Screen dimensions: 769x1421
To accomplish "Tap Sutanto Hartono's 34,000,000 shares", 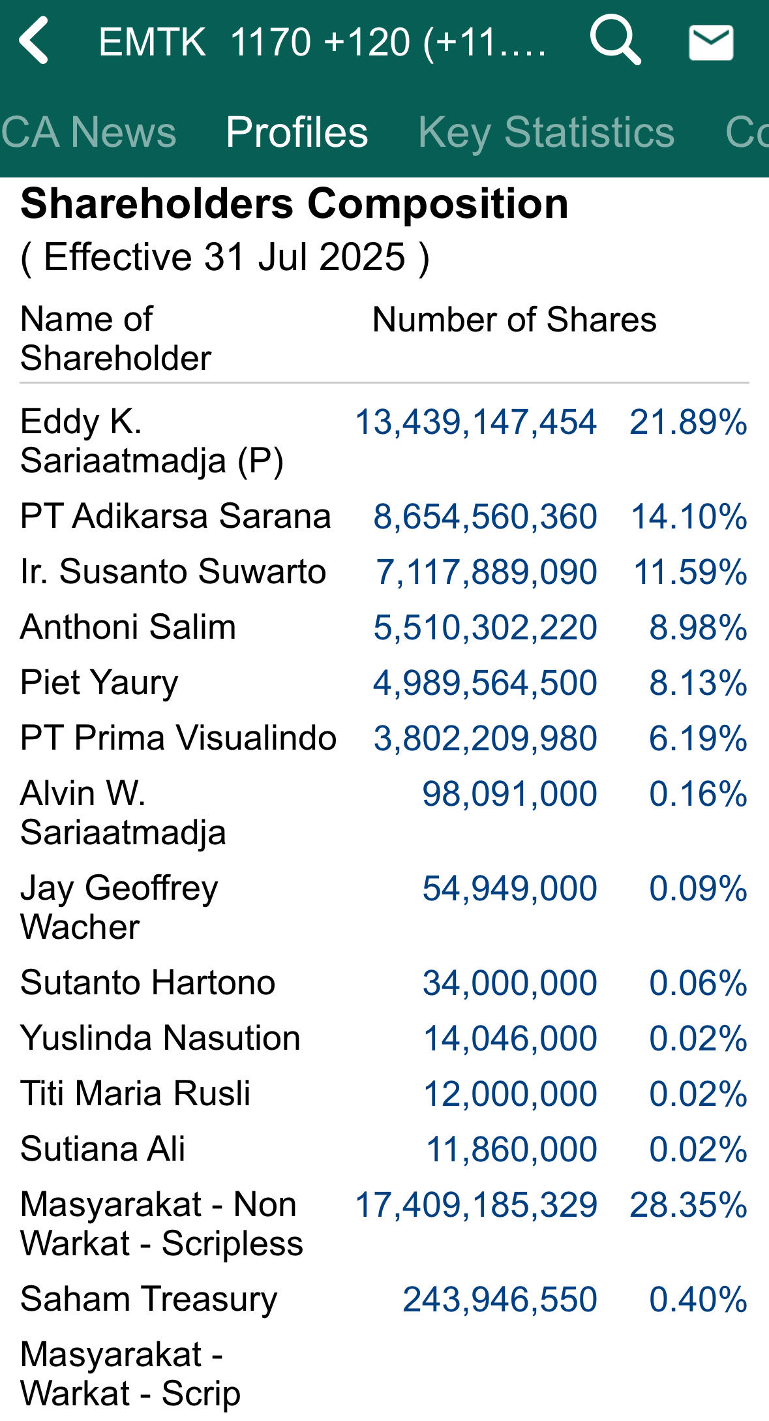I will pos(509,983).
